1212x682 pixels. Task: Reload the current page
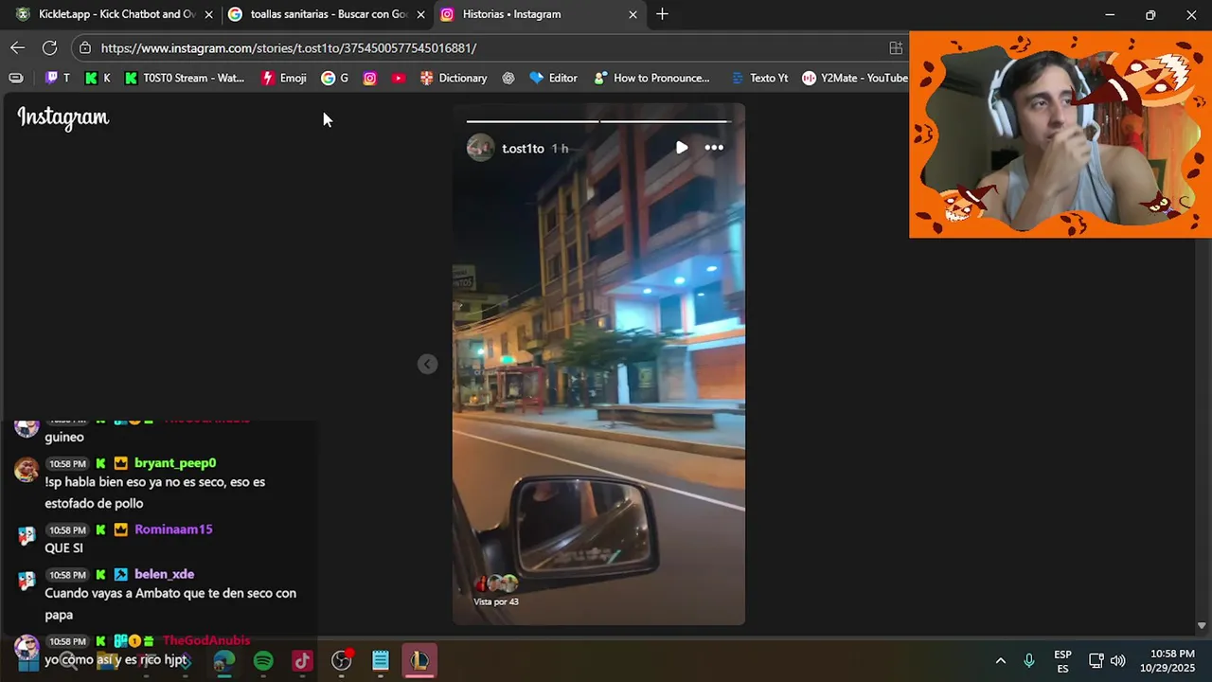point(49,47)
